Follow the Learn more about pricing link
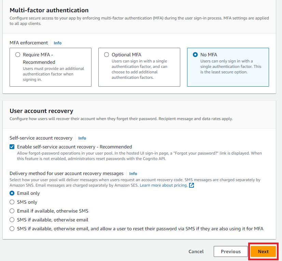 click(163, 185)
